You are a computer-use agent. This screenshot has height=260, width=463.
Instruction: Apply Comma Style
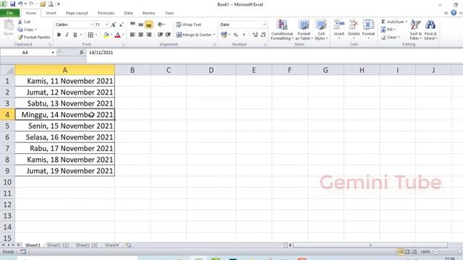tap(244, 35)
